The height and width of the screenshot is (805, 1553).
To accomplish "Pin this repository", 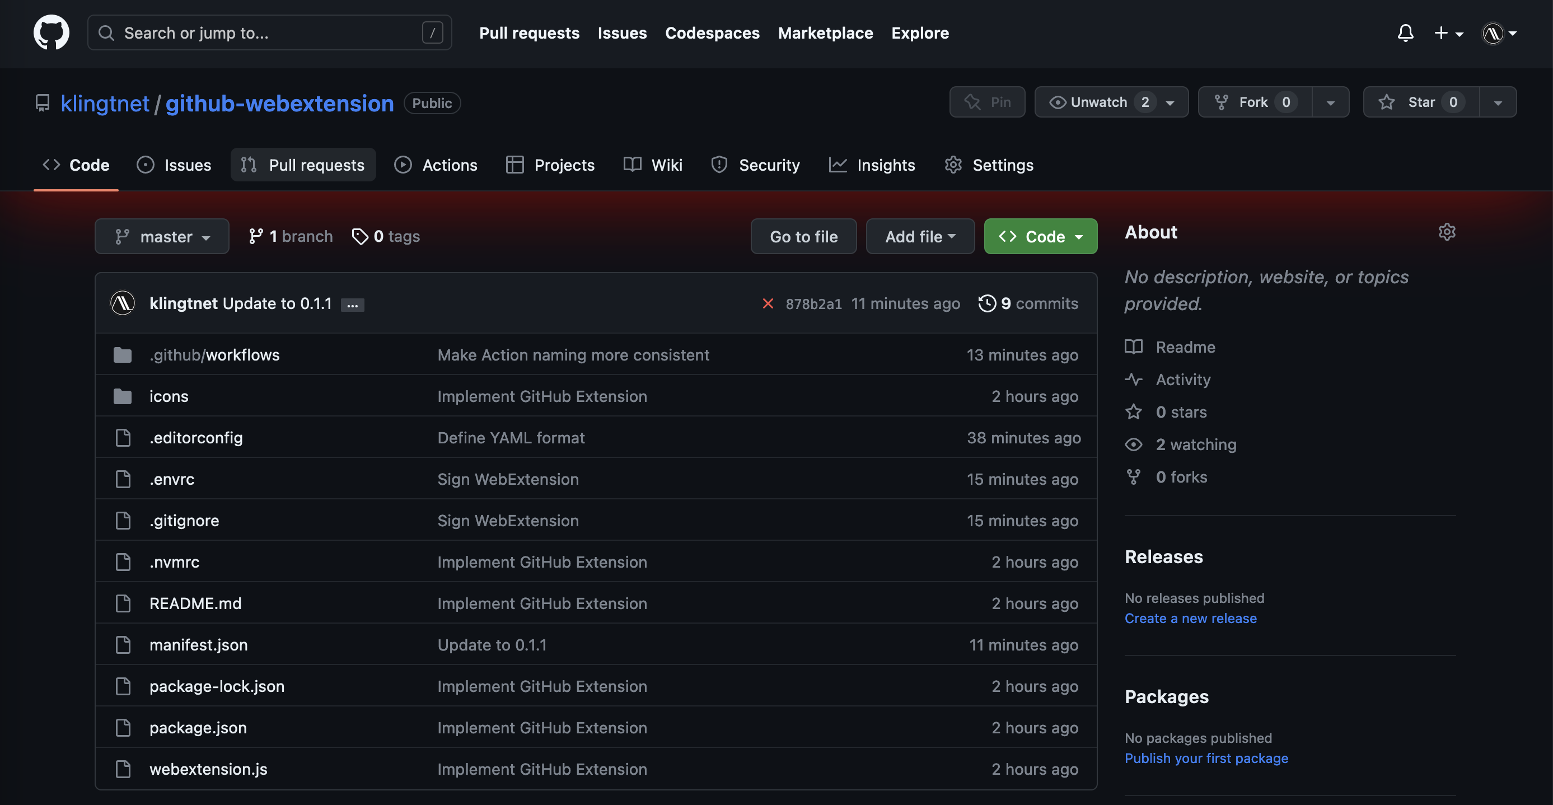I will 987,102.
